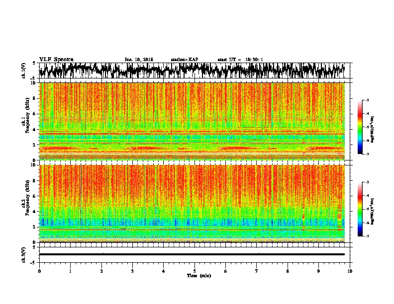
Task: Click ch.1 frequency axis tick "8"
Action: coord(35,98)
